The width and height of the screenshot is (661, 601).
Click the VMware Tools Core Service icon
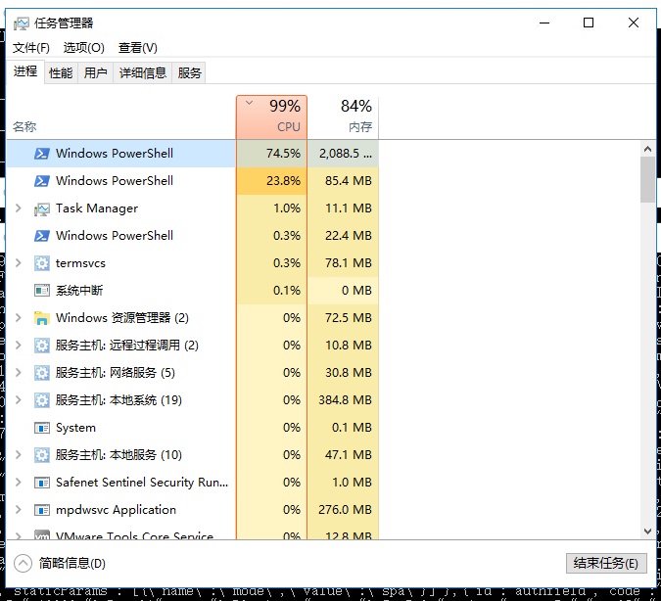click(x=41, y=534)
